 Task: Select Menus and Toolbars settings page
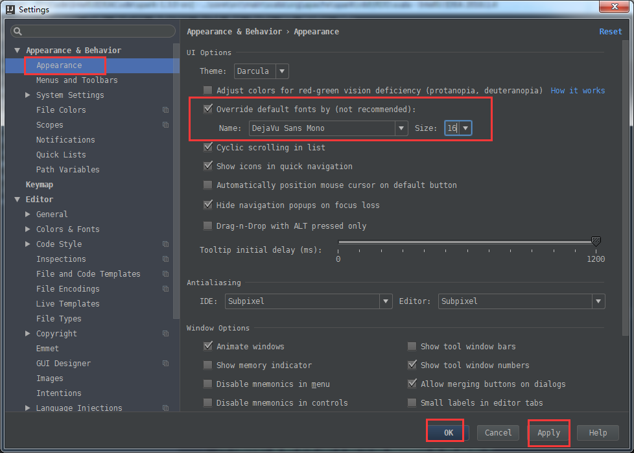pos(77,80)
